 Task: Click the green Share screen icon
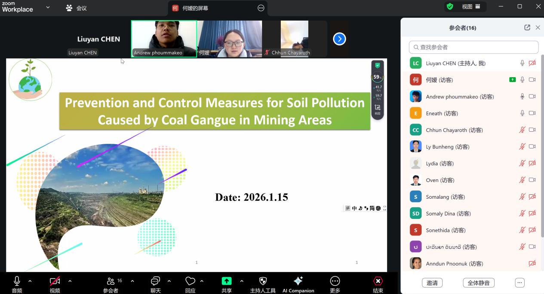226,281
